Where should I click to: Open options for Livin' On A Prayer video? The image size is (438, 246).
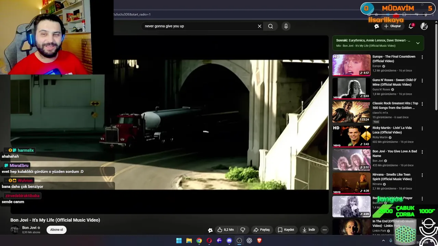point(422,199)
